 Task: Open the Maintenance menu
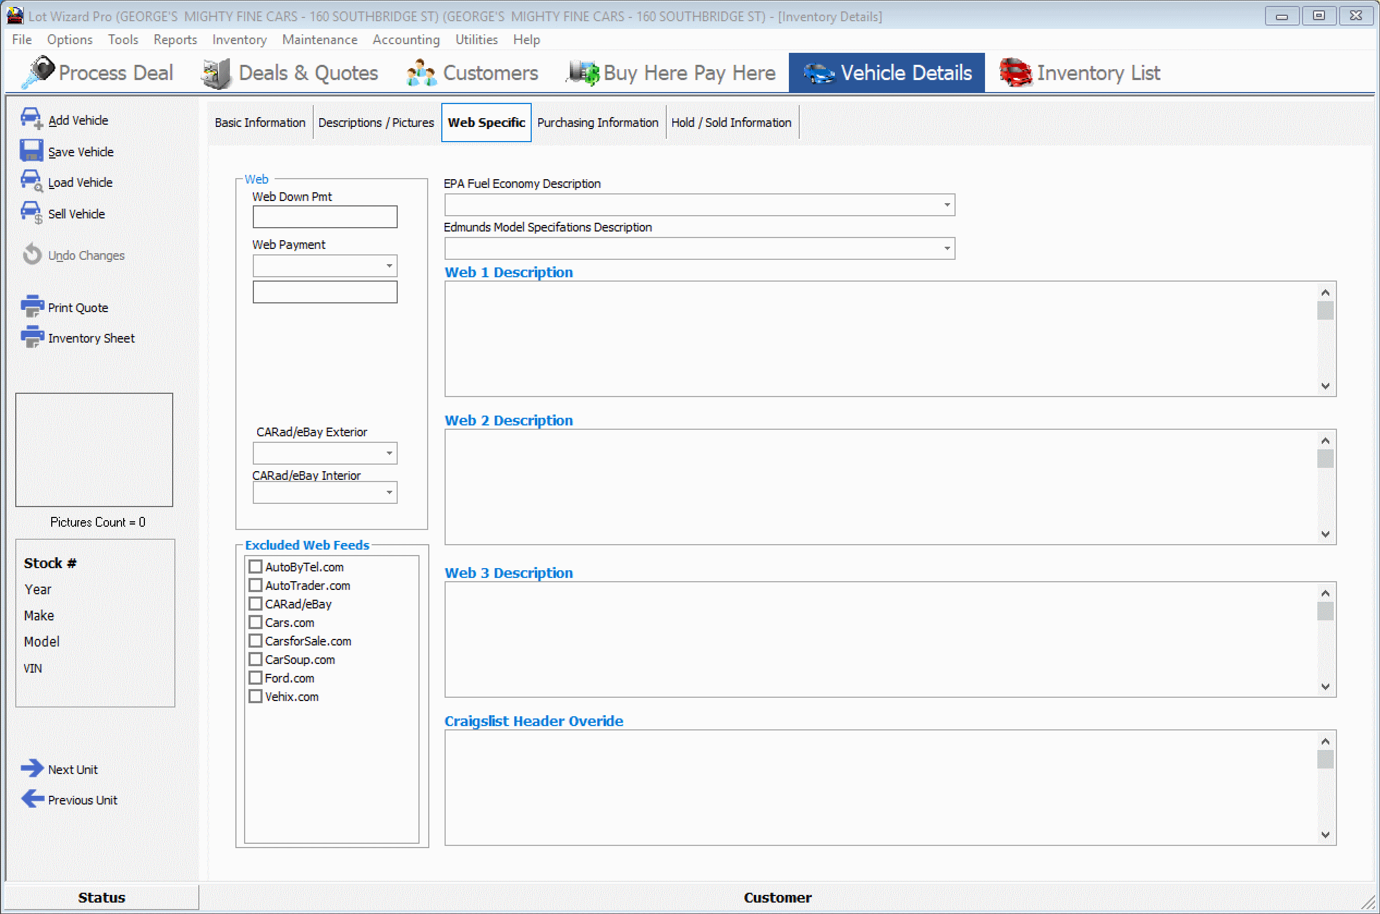(x=319, y=40)
